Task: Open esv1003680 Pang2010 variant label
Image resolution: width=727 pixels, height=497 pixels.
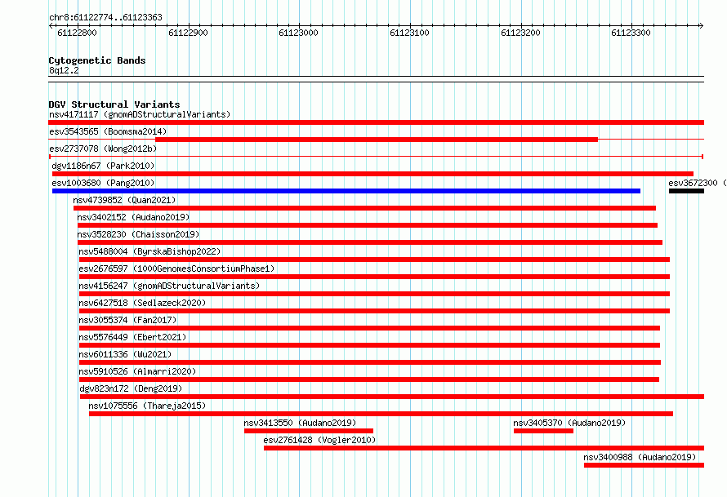Action: click(103, 183)
